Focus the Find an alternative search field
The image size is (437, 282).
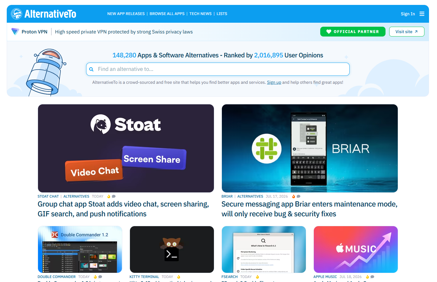[218, 69]
